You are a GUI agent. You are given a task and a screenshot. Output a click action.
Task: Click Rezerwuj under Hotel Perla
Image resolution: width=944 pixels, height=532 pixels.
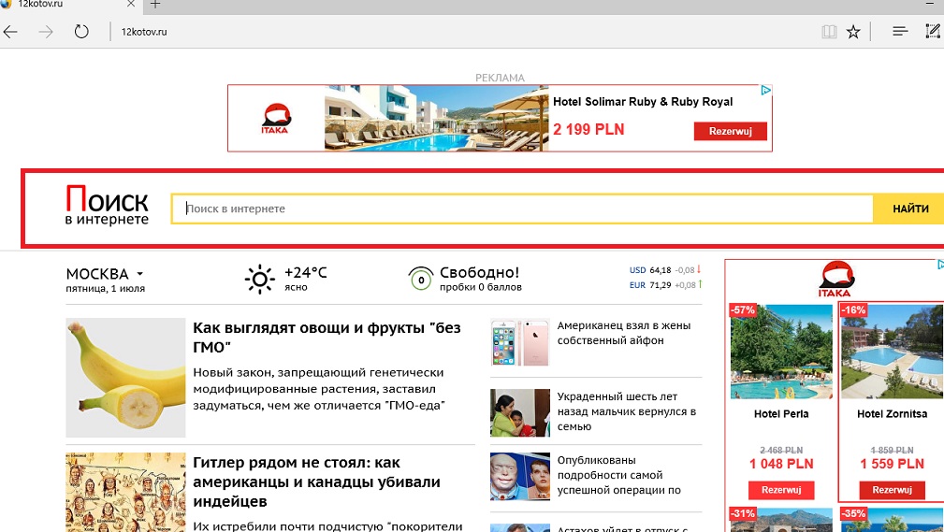tap(781, 490)
